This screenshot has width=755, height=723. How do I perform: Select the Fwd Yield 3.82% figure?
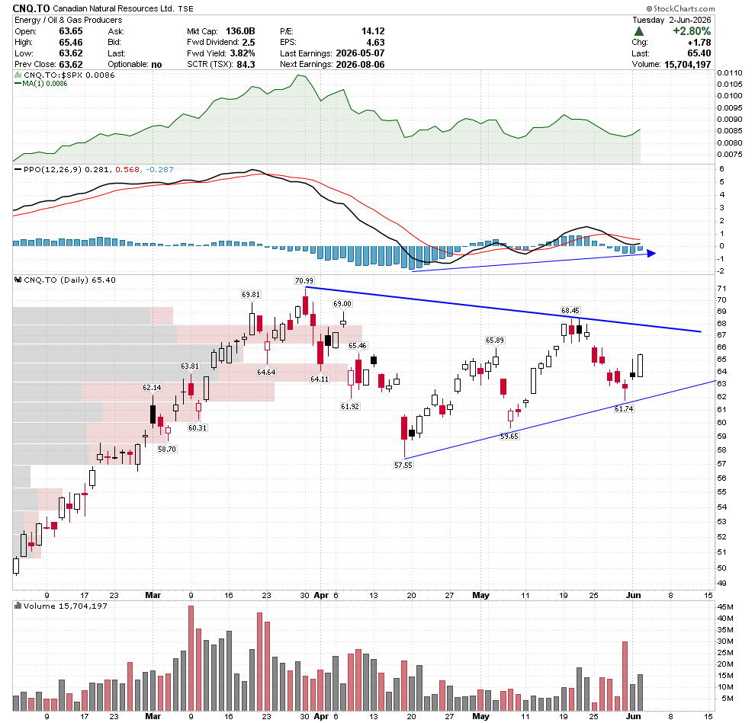pos(243,53)
